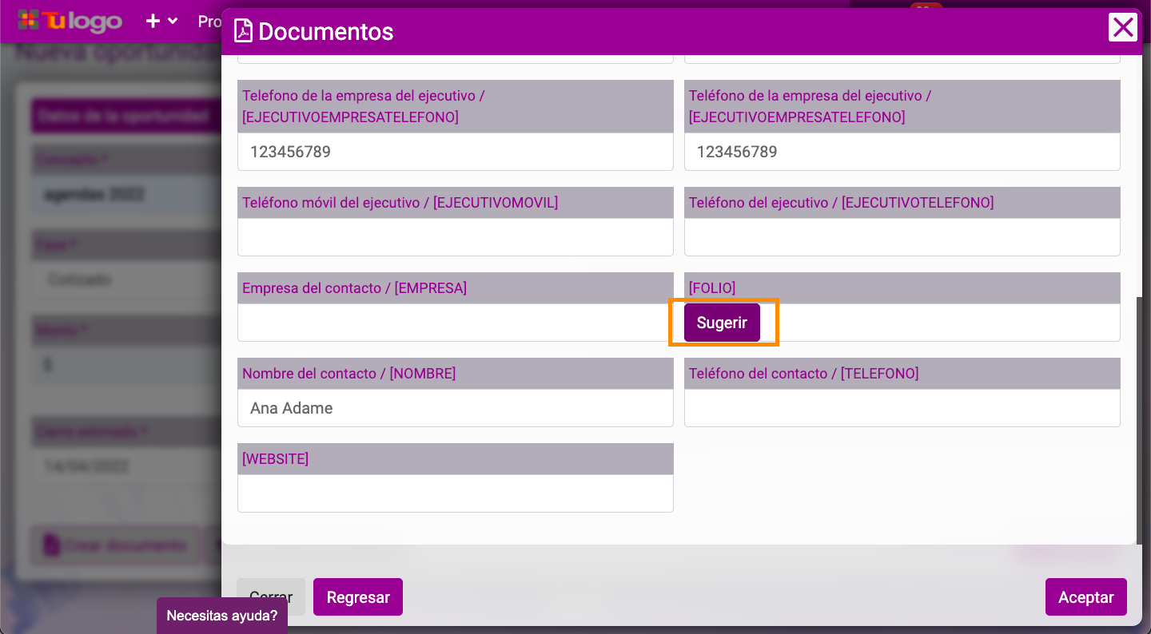The width and height of the screenshot is (1151, 634).
Task: Click the PDF document icon beside Documentos
Action: [x=243, y=31]
